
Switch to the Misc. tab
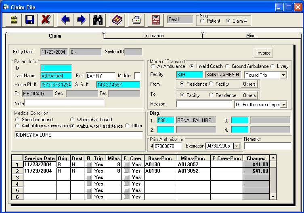(x=251, y=36)
